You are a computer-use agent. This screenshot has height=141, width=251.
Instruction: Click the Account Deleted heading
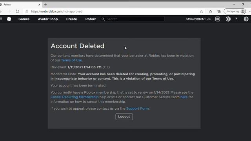(x=78, y=46)
